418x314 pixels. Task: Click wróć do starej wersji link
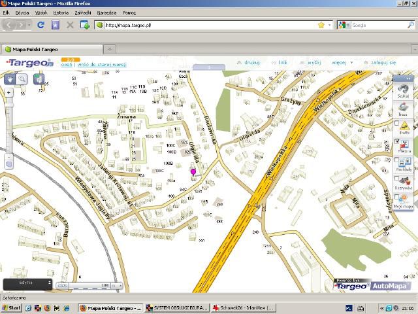click(102, 65)
